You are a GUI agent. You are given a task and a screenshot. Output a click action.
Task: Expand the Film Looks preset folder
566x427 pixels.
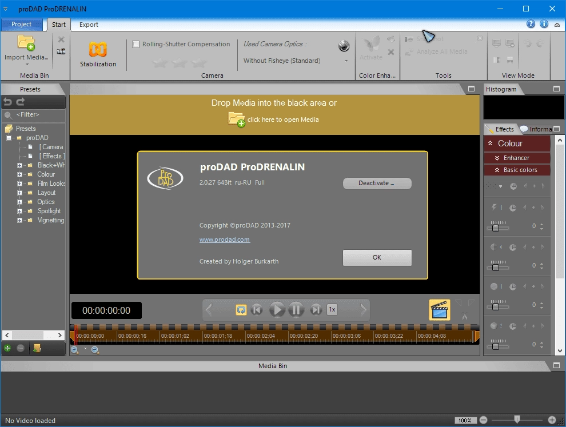point(19,183)
